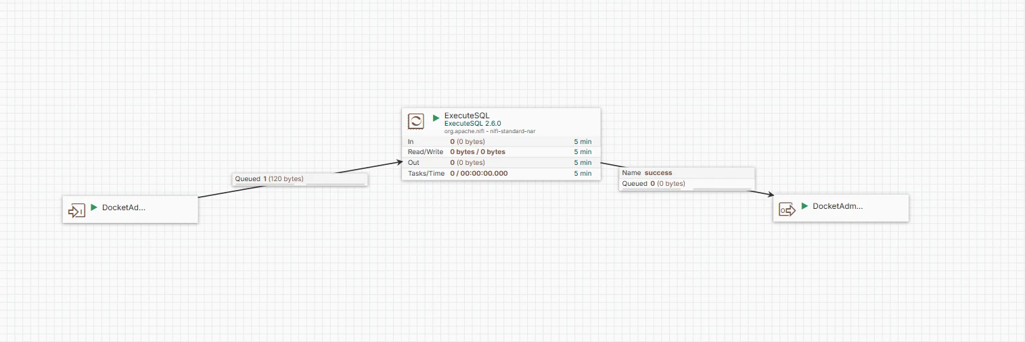Click the Tasks/Time row showing 0 / 00:00:00.000
Viewport: 1025px width, 342px height.
pyautogui.click(x=501, y=174)
